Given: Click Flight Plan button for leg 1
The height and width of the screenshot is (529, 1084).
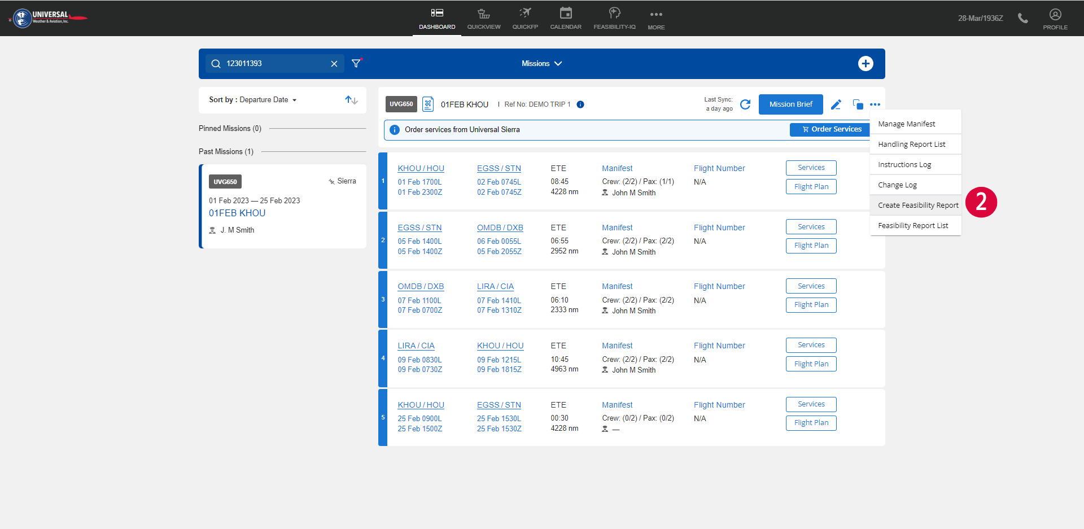Looking at the screenshot, I should click(x=811, y=187).
